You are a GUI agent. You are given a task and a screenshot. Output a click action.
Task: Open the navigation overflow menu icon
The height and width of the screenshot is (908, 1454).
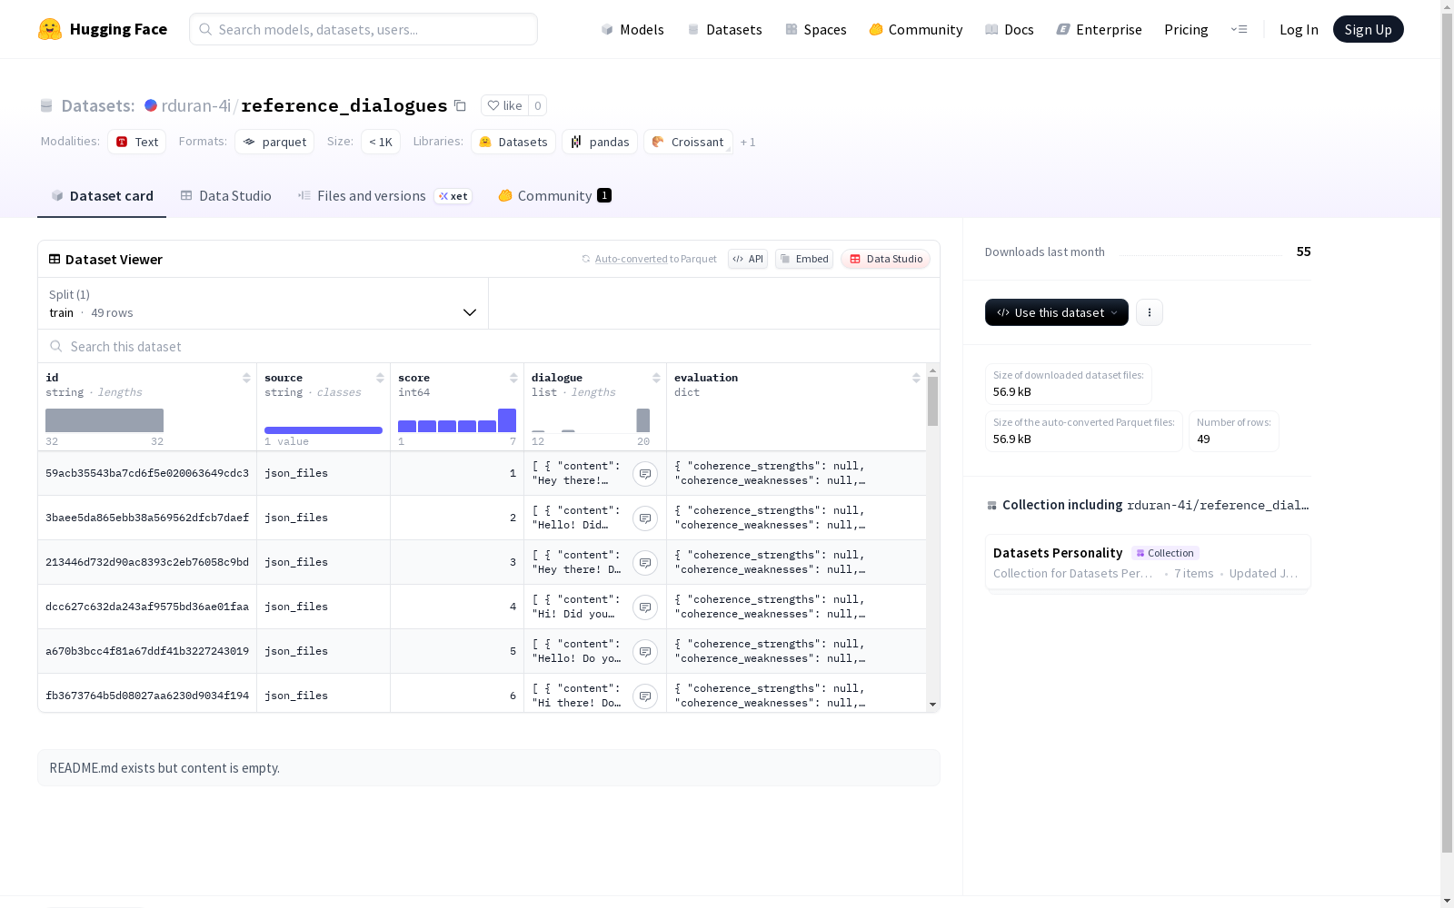1239,29
